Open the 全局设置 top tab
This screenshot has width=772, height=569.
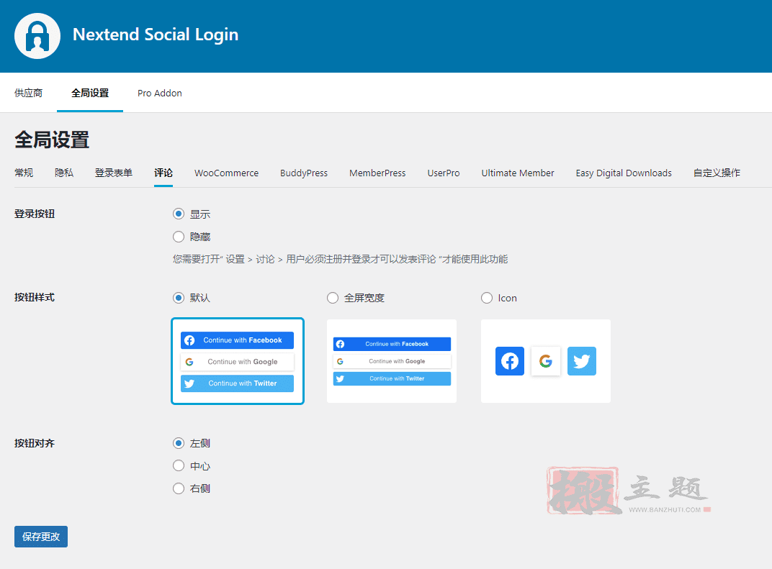[90, 93]
